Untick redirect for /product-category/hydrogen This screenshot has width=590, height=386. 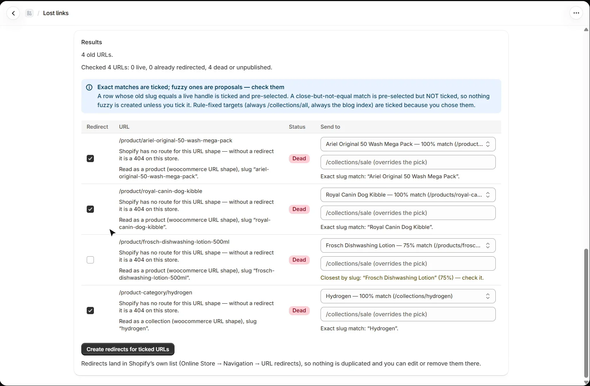click(x=90, y=311)
